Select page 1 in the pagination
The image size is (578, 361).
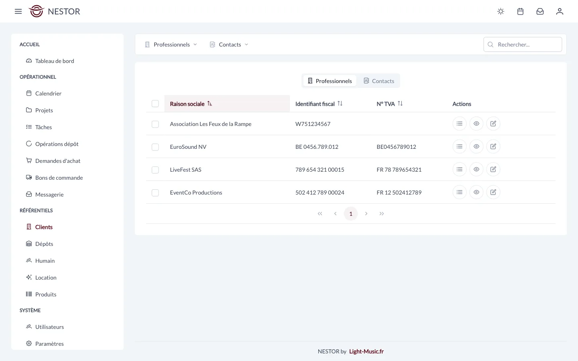click(351, 214)
